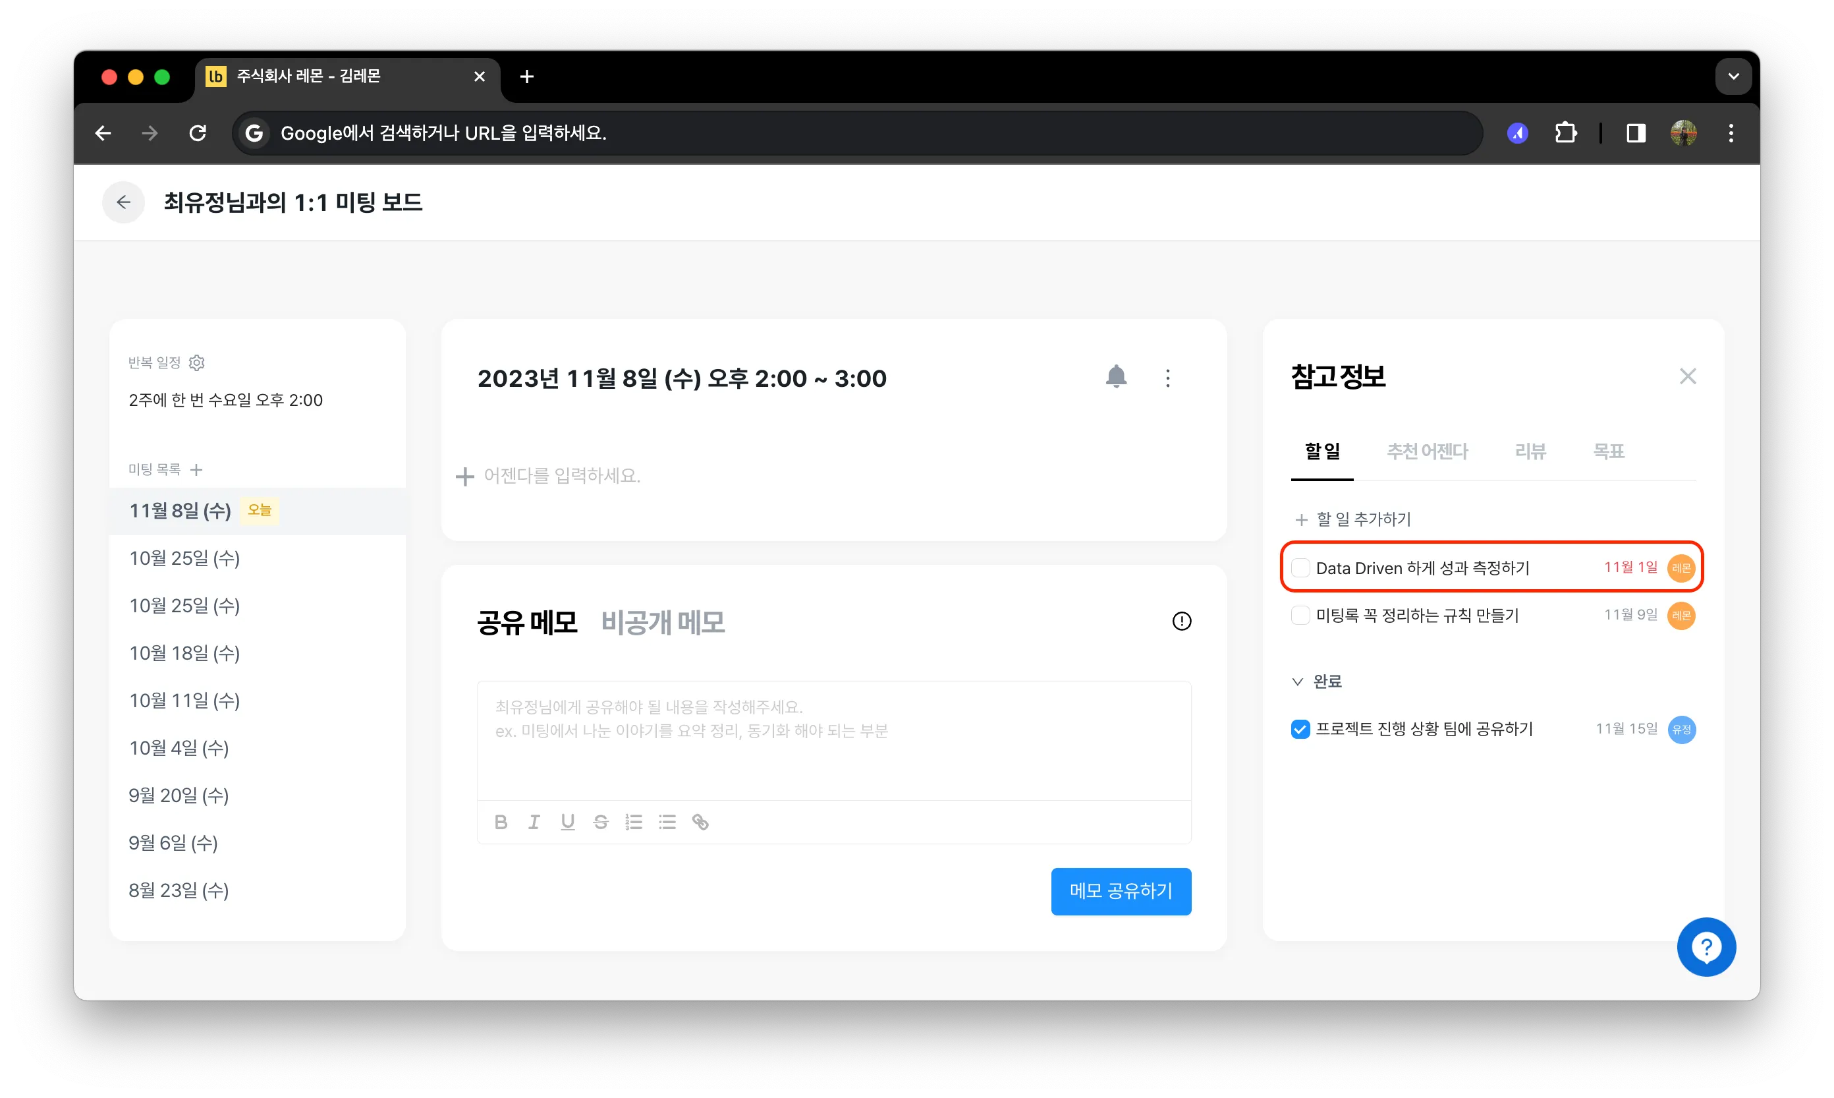The width and height of the screenshot is (1834, 1098).
Task: Check off 미팅록 꼭 정리하는 규칙 만들기
Action: (1300, 615)
